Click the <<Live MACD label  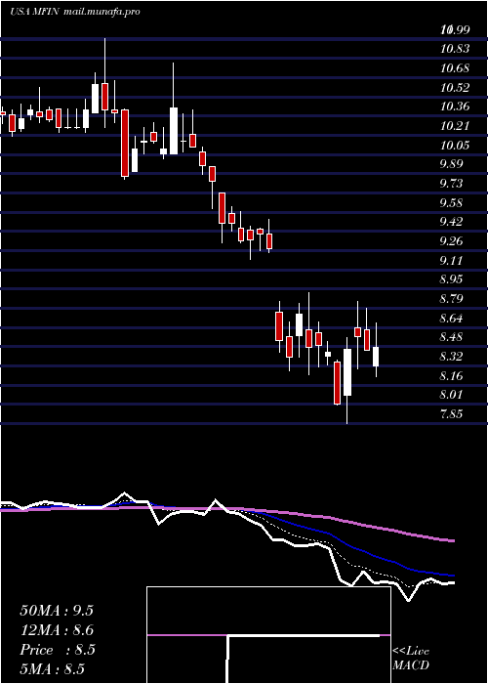point(411,658)
